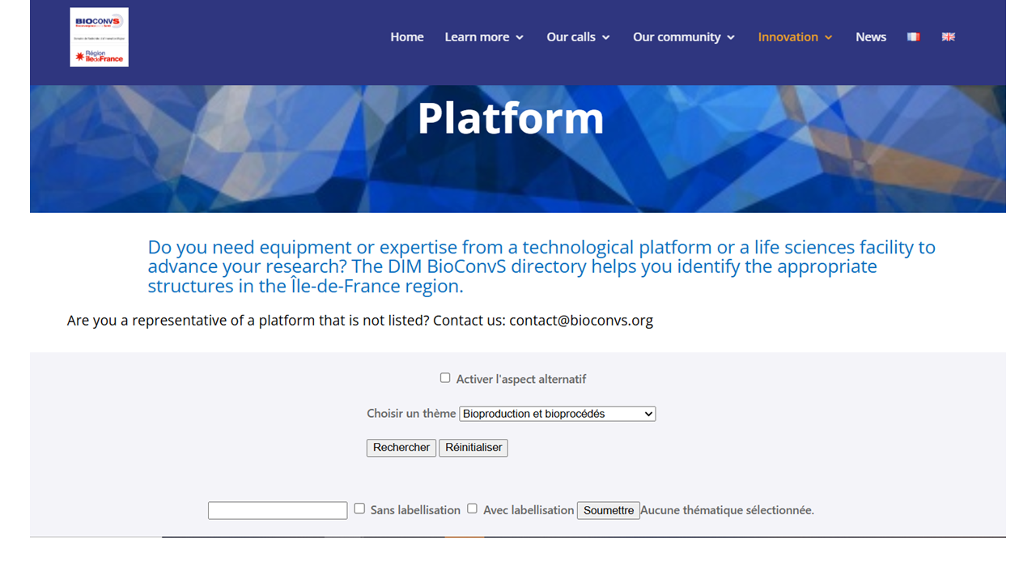This screenshot has width=1036, height=583.
Task: Enable the Activer l'aspect alternatif checkbox
Action: (x=445, y=378)
